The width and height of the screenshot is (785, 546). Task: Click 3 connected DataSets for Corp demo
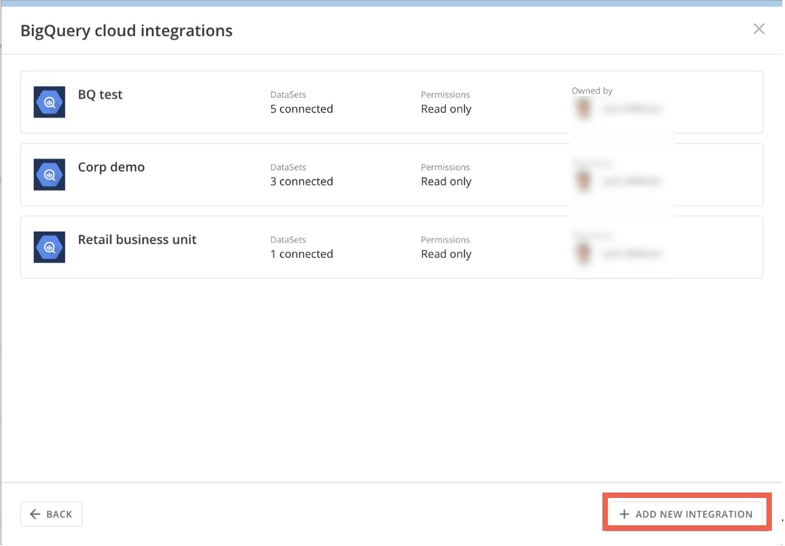pyautogui.click(x=301, y=181)
